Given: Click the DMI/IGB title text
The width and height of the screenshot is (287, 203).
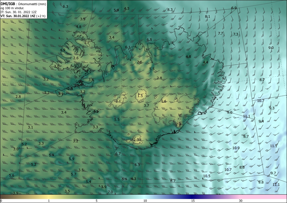Looking at the screenshot, I should coord(8,4).
